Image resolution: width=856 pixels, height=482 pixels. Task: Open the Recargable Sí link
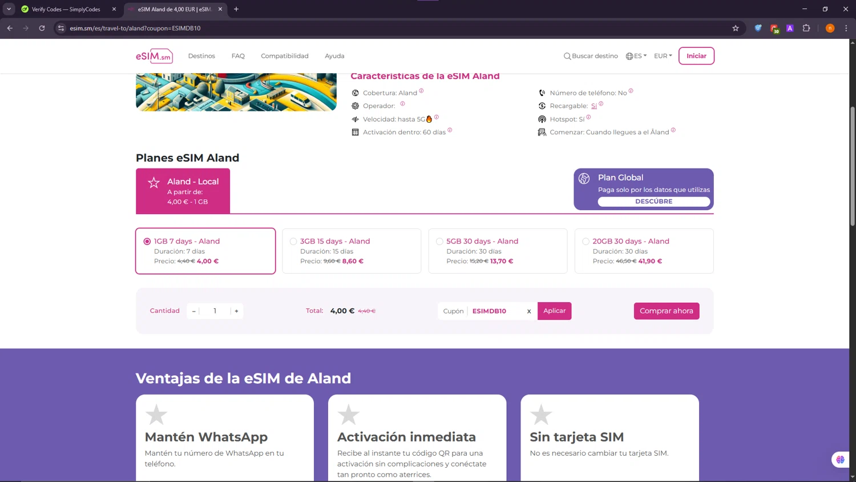(x=593, y=106)
